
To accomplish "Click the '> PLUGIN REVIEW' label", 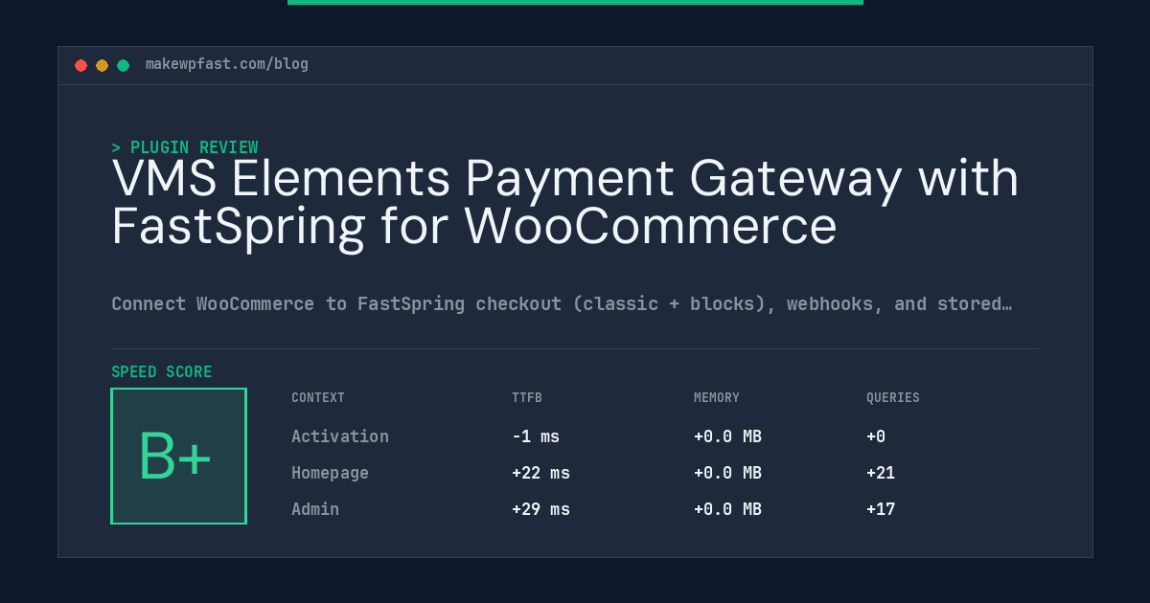I will (185, 147).
